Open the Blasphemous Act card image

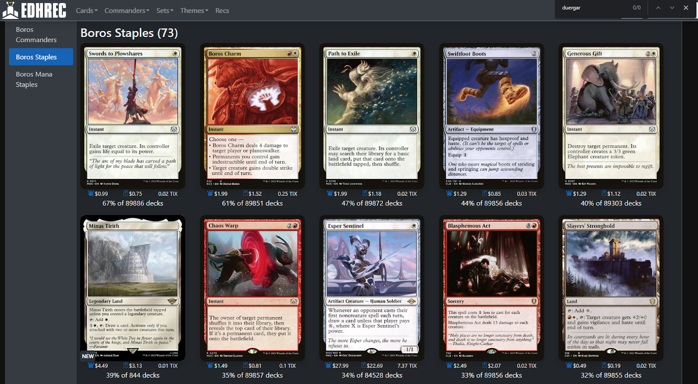(x=491, y=289)
